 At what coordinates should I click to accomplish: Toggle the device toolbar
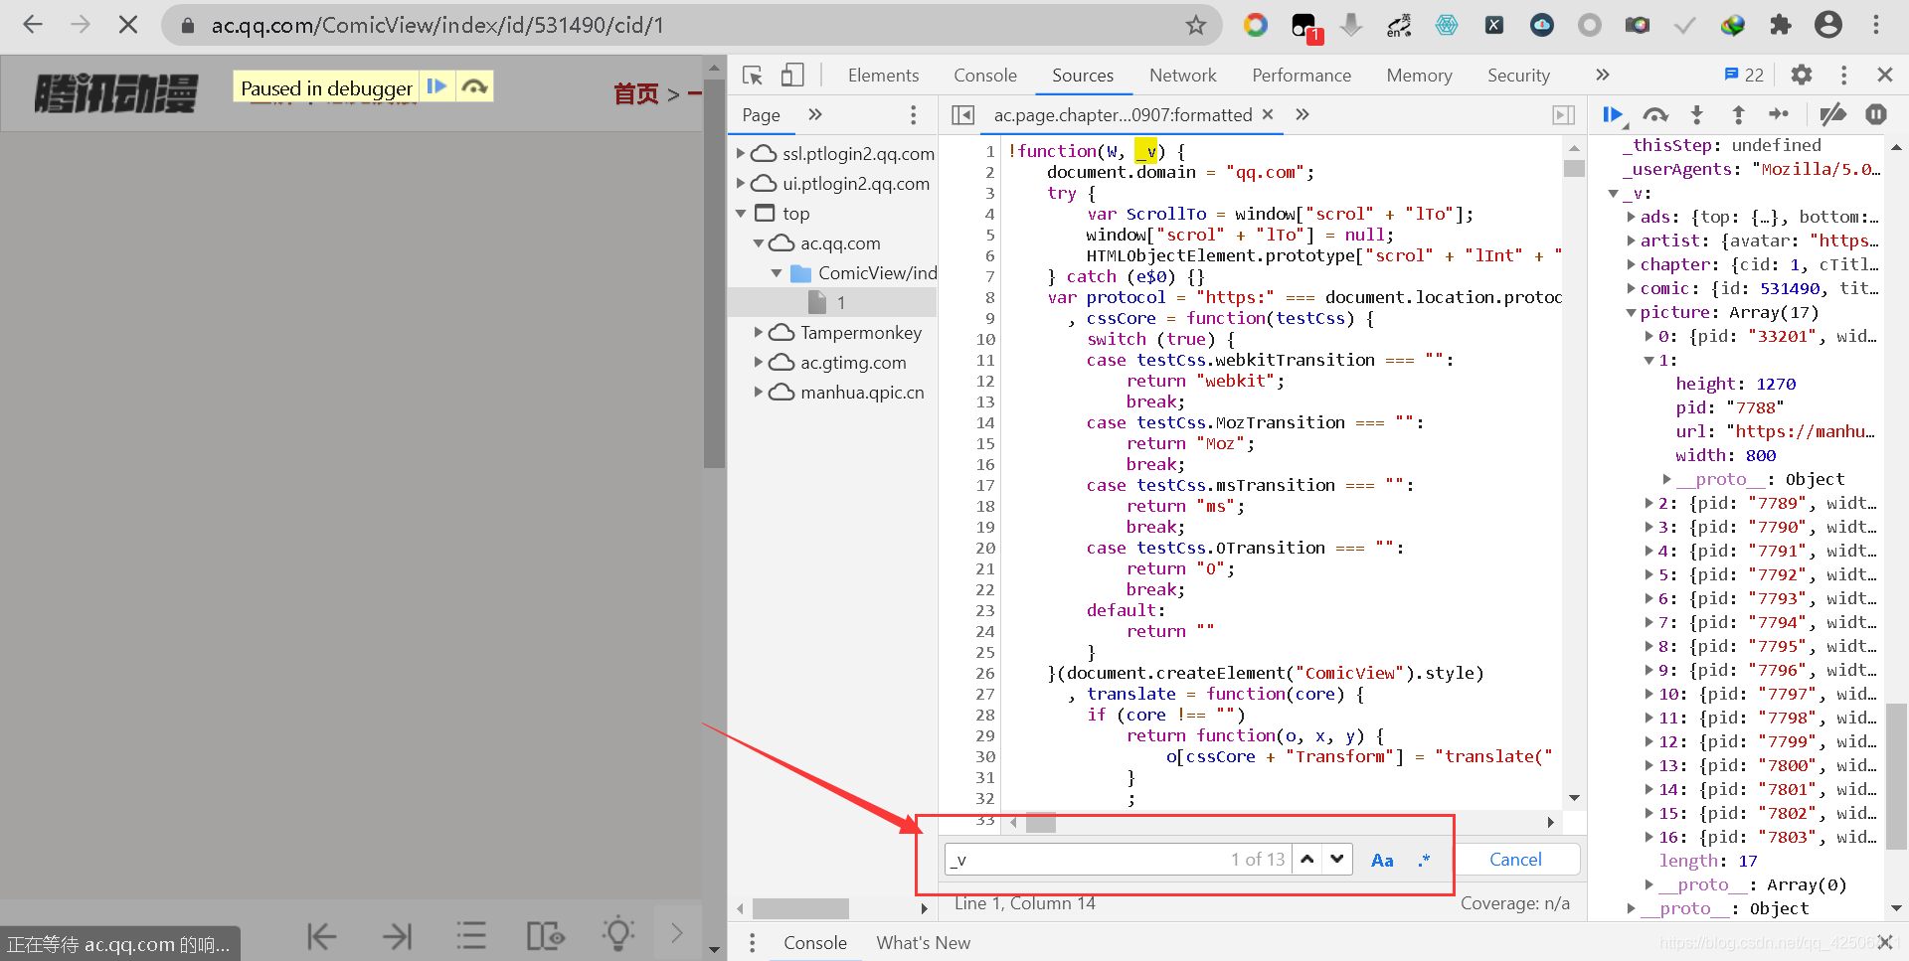(792, 76)
